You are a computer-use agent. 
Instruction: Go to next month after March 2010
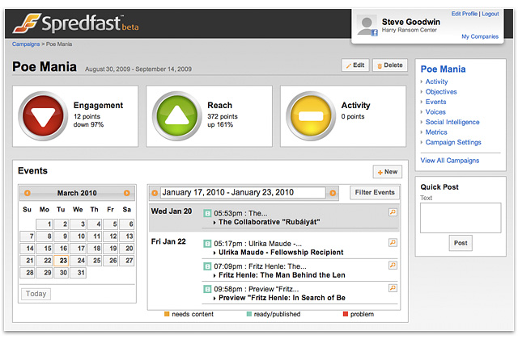pos(126,193)
